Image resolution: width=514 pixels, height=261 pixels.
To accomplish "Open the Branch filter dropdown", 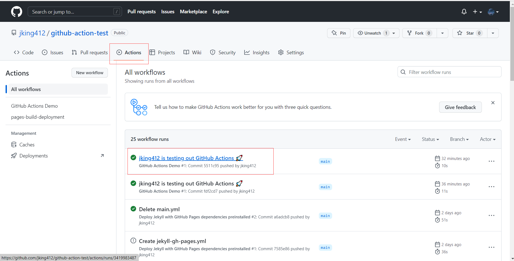I will (459, 139).
